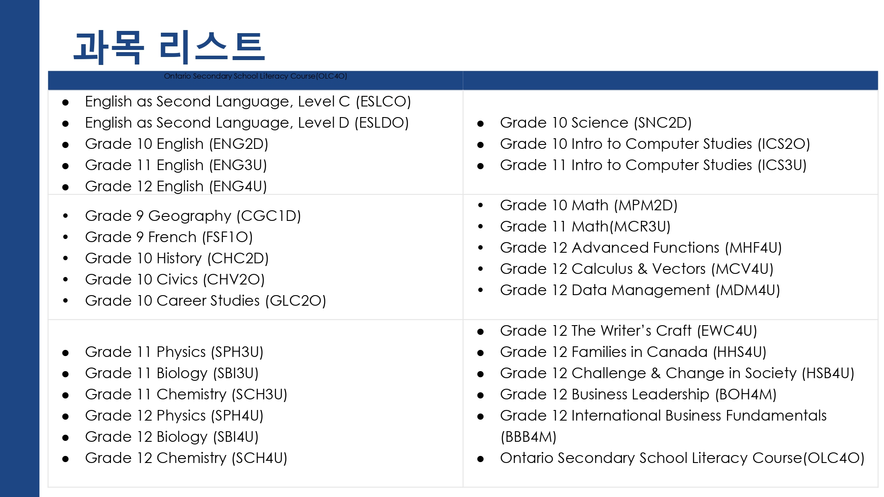Click Grade 12 Data Management (MDM4U)
Viewport: 884px width, 497px height.
pos(640,290)
